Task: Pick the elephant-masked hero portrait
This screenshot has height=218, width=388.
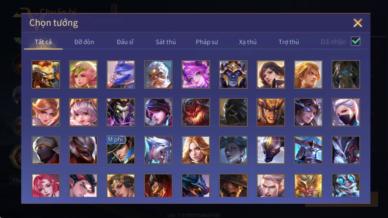Action: pos(346,74)
